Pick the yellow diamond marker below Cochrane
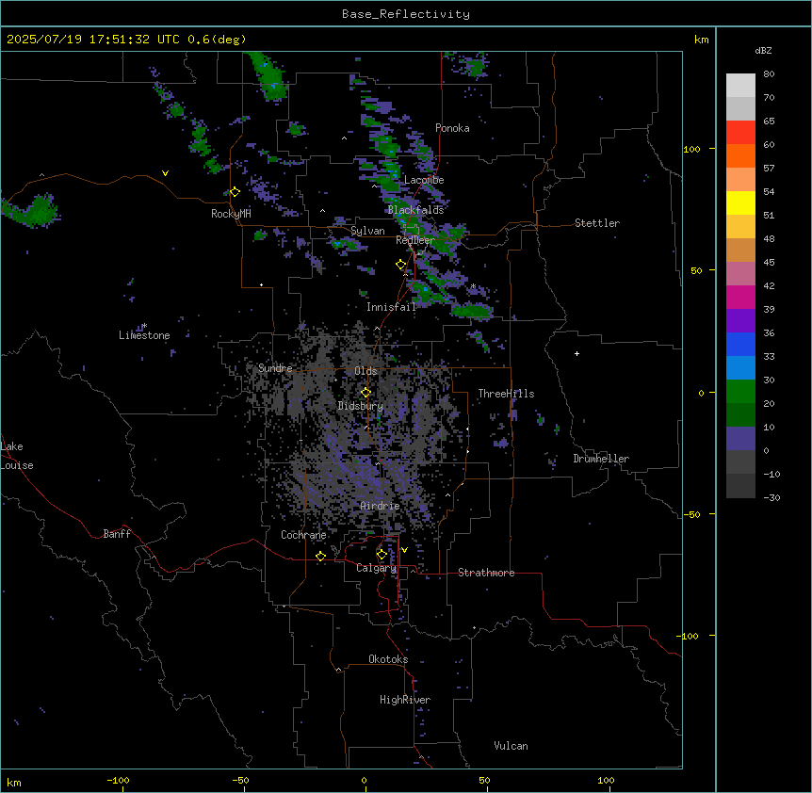The width and height of the screenshot is (812, 793). (x=320, y=557)
